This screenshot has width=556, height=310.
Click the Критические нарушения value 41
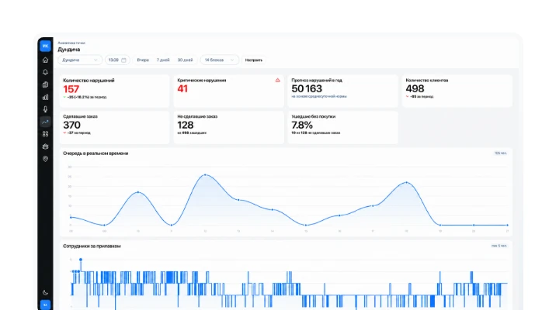point(182,89)
